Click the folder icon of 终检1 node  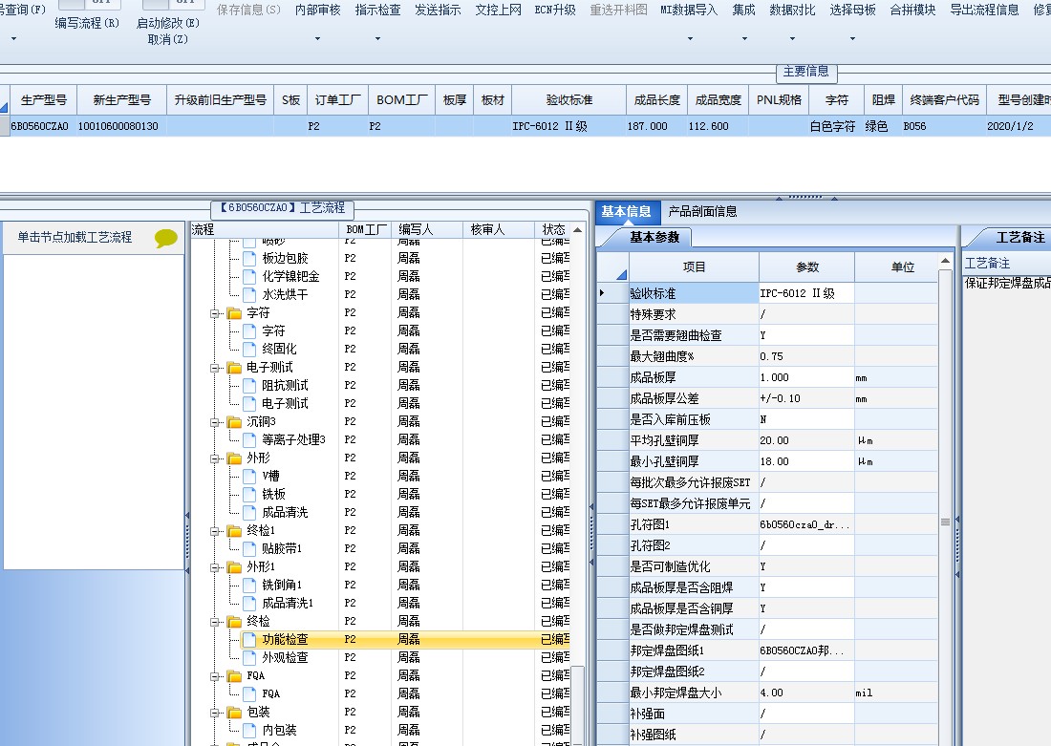[234, 530]
